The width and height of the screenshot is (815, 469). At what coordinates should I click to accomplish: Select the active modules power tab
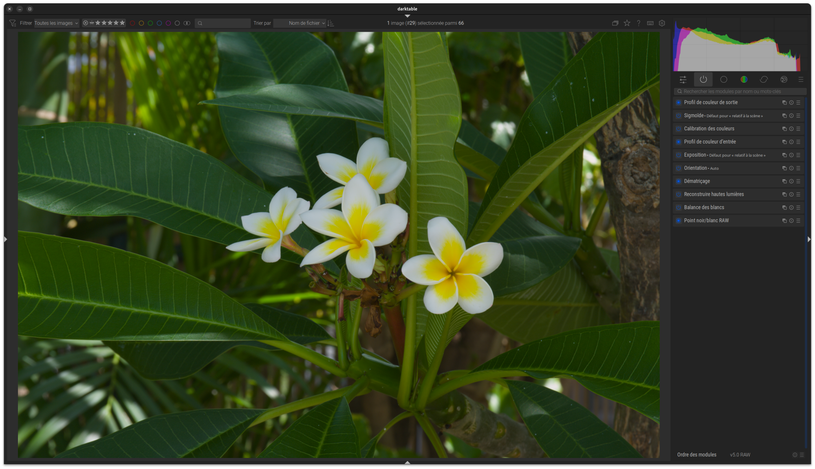coord(703,79)
